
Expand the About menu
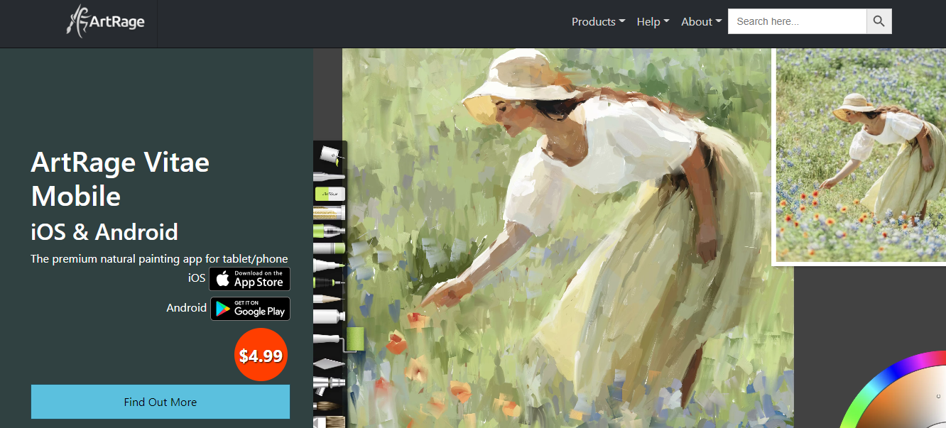pos(701,21)
